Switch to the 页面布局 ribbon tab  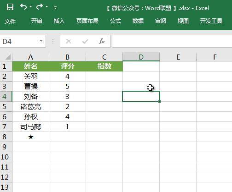click(87, 21)
